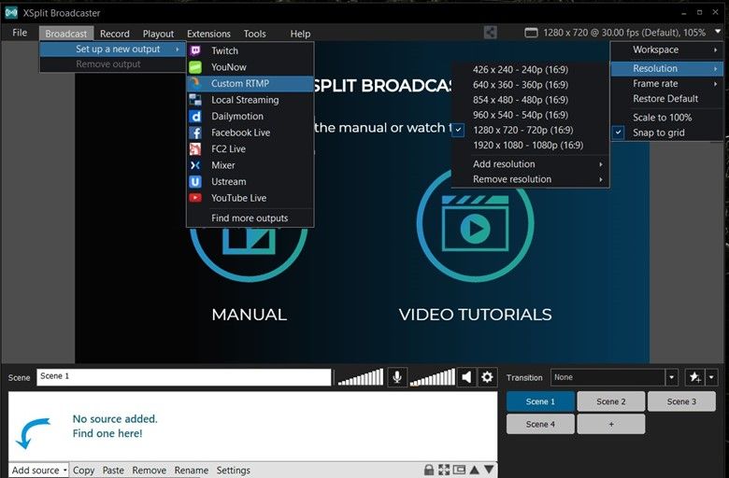Click the Rename source button
The height and width of the screenshot is (478, 729).
click(x=191, y=471)
